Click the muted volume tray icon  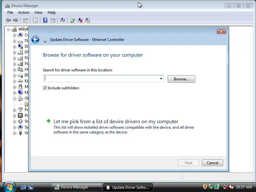(231, 187)
